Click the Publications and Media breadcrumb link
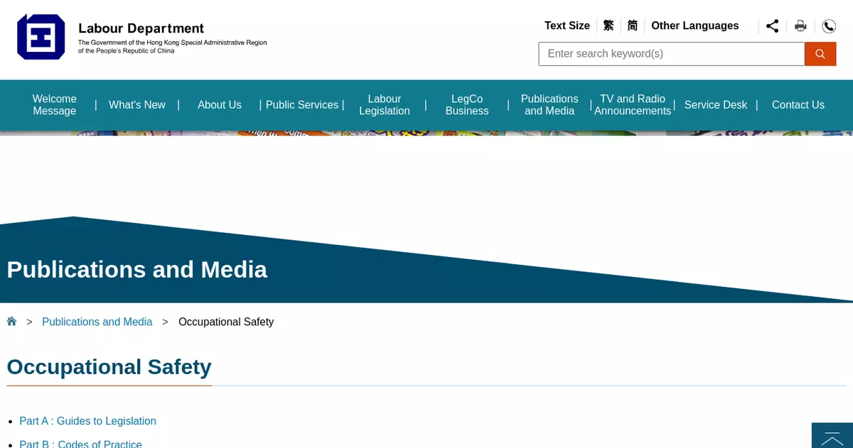Viewport: 853px width, 448px height. [x=97, y=322]
